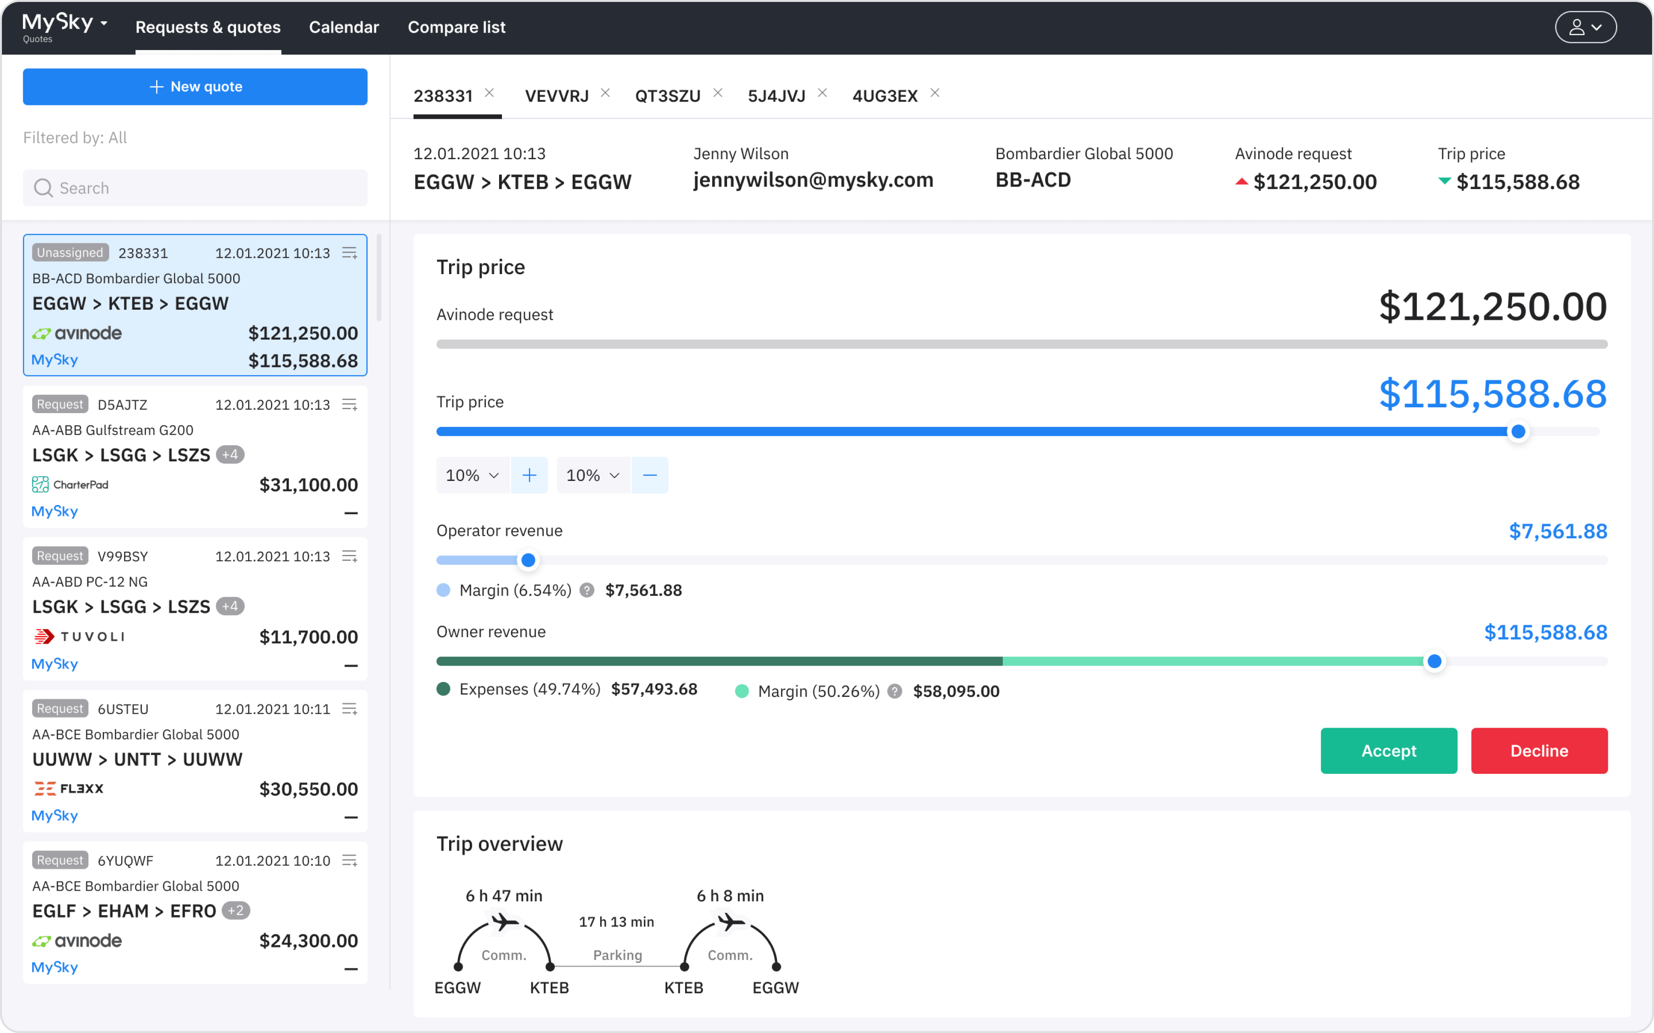
Task: Switch to the QT3SZU tab
Action: 668,96
